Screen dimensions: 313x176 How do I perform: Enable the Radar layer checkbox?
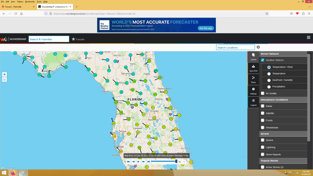[x=263, y=106]
